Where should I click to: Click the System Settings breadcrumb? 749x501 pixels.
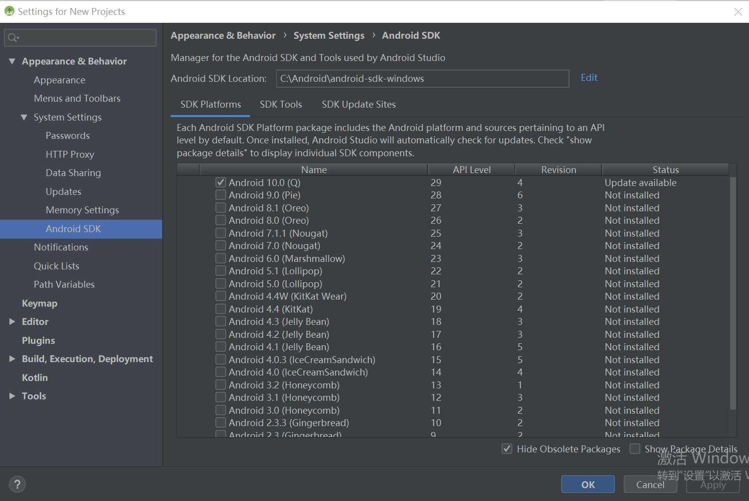(x=329, y=35)
